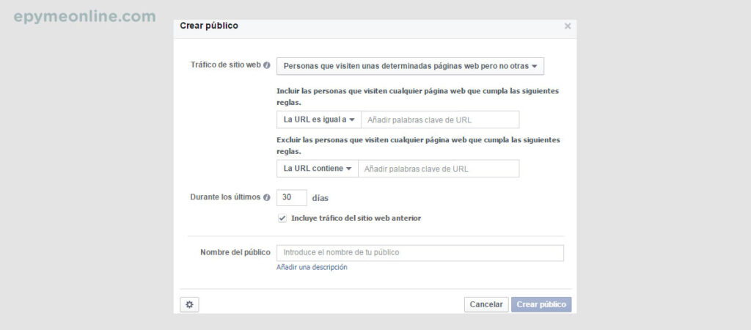Click the 'Excluir las personas que visiten' rule text

coord(418,146)
